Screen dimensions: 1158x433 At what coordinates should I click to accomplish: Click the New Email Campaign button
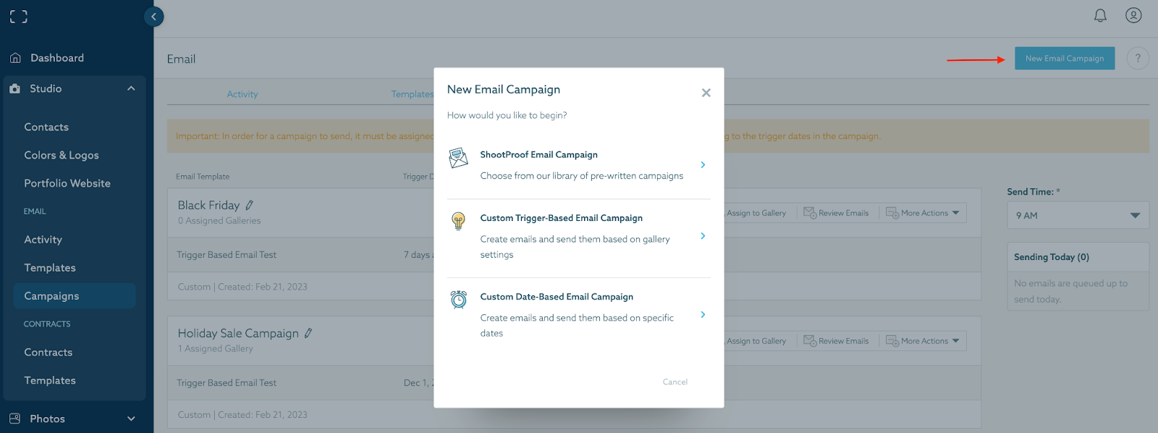[x=1064, y=58]
